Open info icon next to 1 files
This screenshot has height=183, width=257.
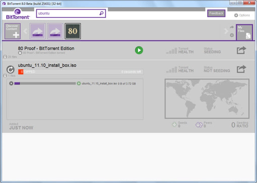pyautogui.click(x=5, y=76)
